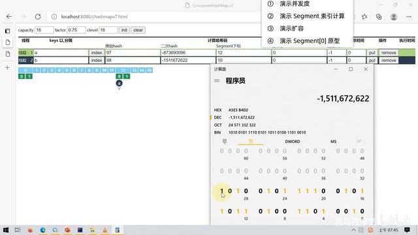This screenshot has height=235, width=418.
Task: Click the node 'a' circle under segment 12
Action: [119, 84]
